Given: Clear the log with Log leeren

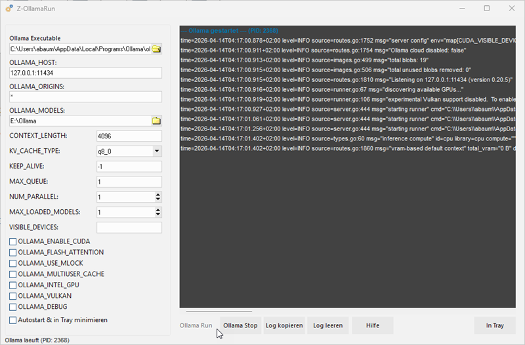Looking at the screenshot, I should (x=327, y=325).
